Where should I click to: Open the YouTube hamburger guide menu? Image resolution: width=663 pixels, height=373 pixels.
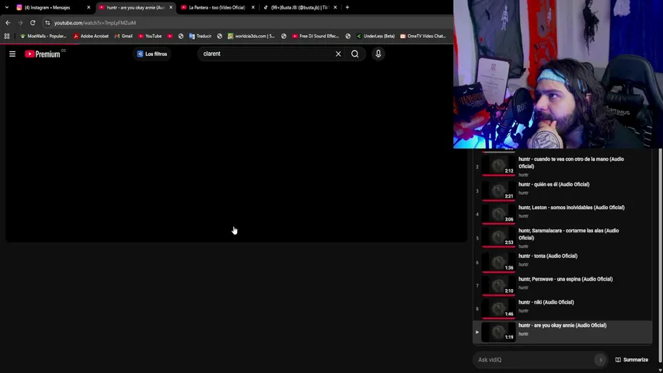12,54
